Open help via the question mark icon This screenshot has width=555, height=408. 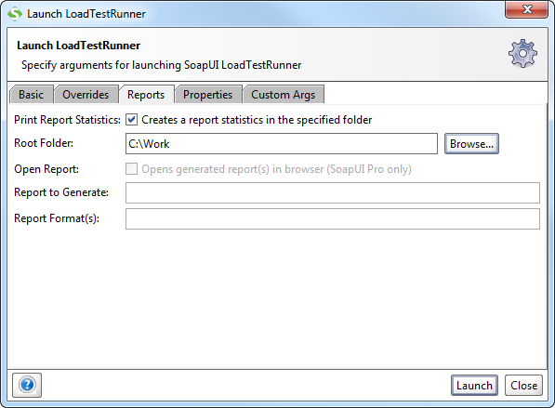[27, 385]
